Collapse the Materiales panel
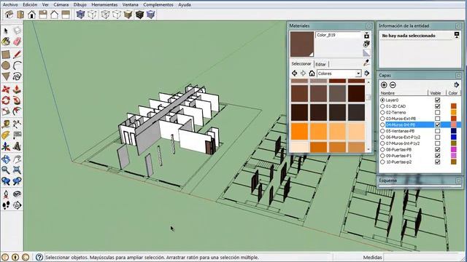The height and width of the screenshot is (262, 467). point(368,26)
